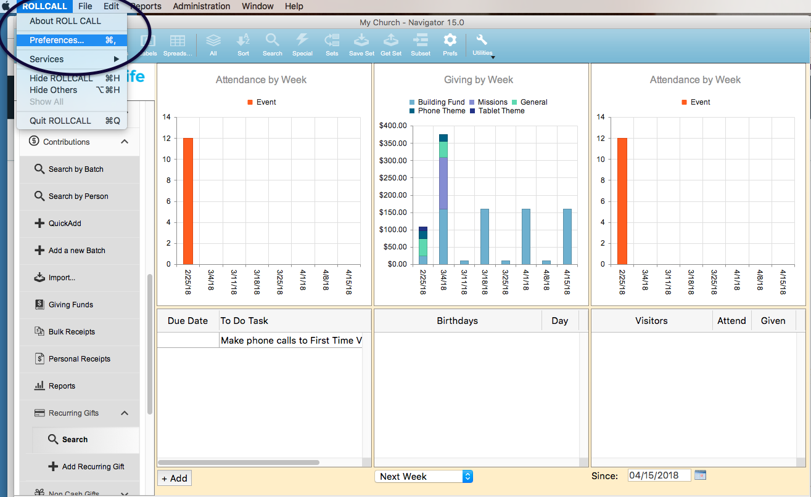Click the Spreadsheet toolbar icon
The image size is (811, 497).
tap(178, 41)
